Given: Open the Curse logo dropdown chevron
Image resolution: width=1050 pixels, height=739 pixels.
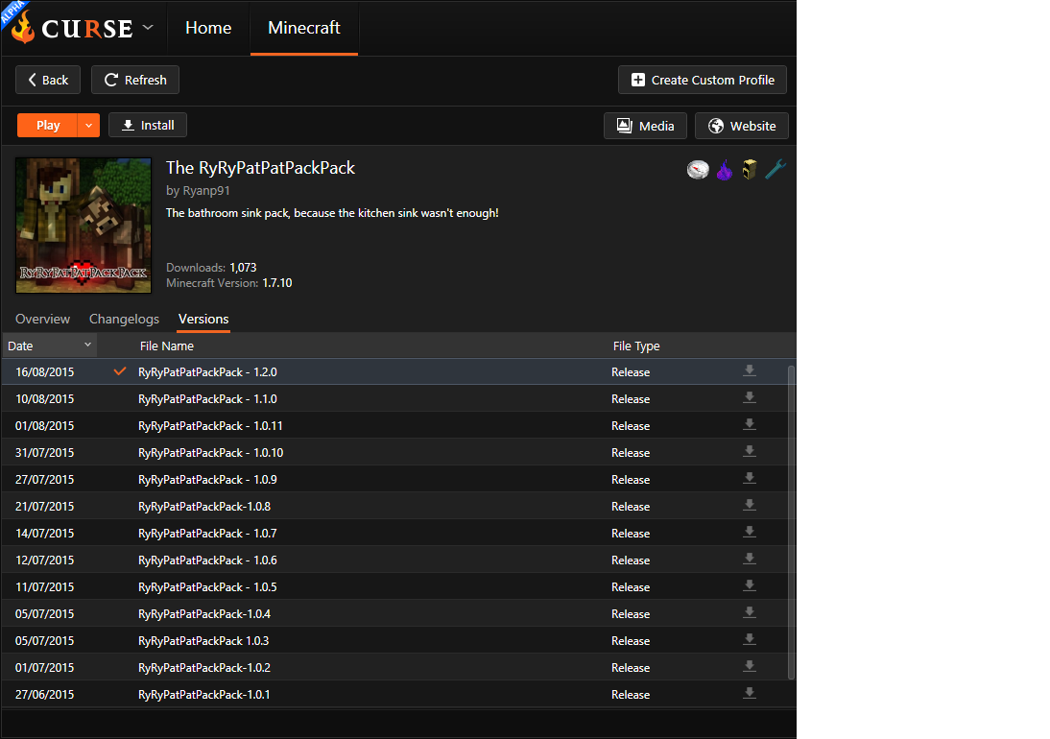Looking at the screenshot, I should click(x=148, y=28).
